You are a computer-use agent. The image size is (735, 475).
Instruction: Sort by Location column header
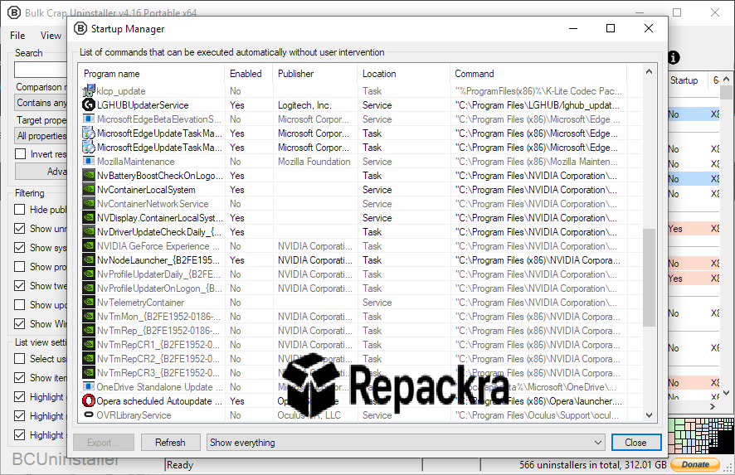click(404, 74)
